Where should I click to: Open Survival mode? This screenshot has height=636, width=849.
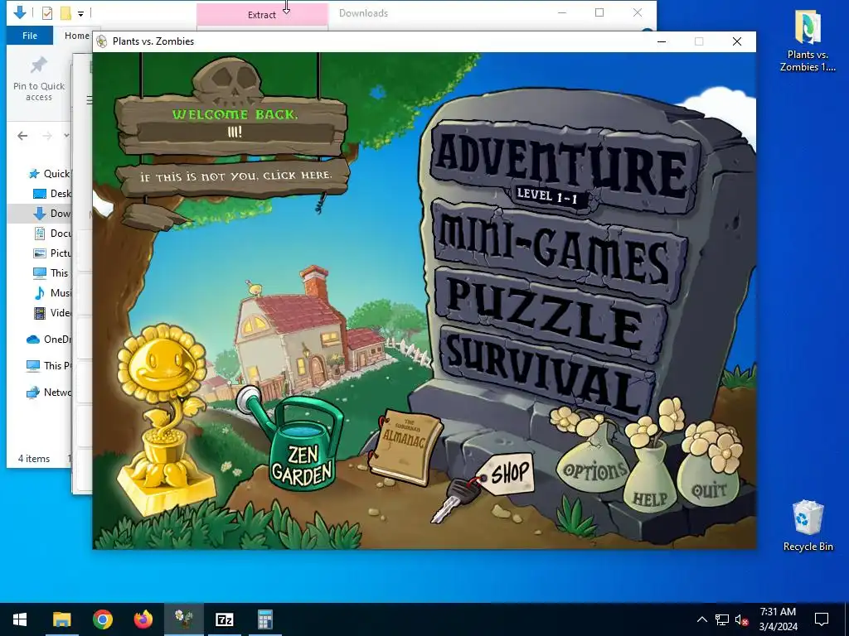[x=547, y=372]
